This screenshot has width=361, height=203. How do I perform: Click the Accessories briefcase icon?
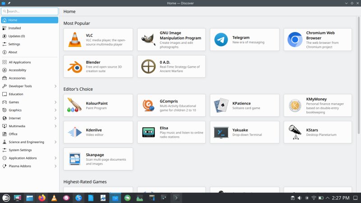5,78
